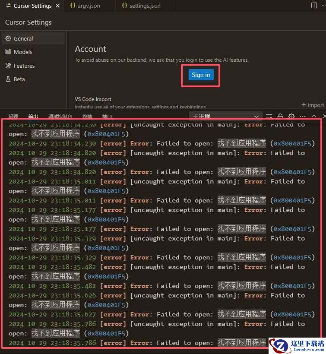Screen dimensions: 326x354
Task: Close the Cursor Settings tab
Action: pos(58,6)
